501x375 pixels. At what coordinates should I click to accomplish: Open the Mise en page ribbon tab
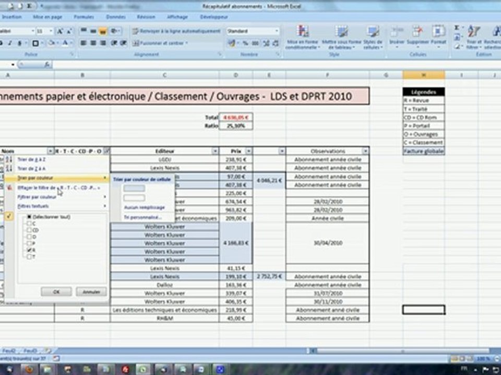(47, 17)
